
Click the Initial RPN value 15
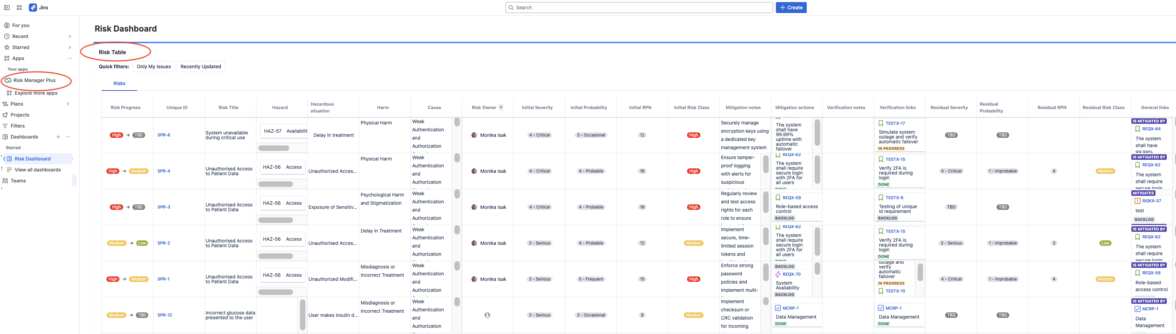tap(642, 279)
